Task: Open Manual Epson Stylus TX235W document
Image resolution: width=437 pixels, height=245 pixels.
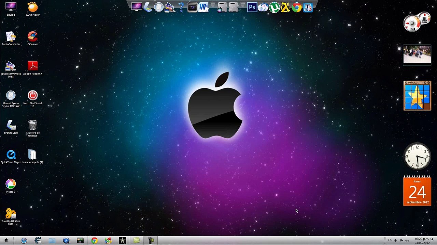Action: click(x=11, y=99)
